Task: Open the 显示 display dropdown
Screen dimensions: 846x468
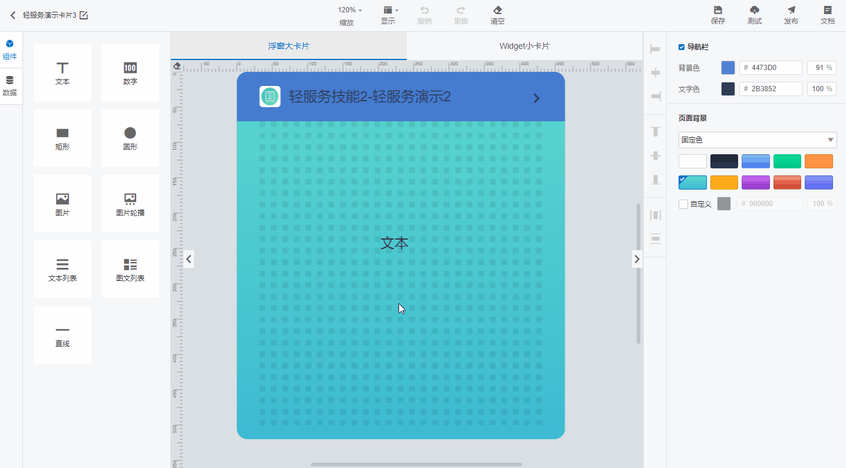Action: coord(390,10)
